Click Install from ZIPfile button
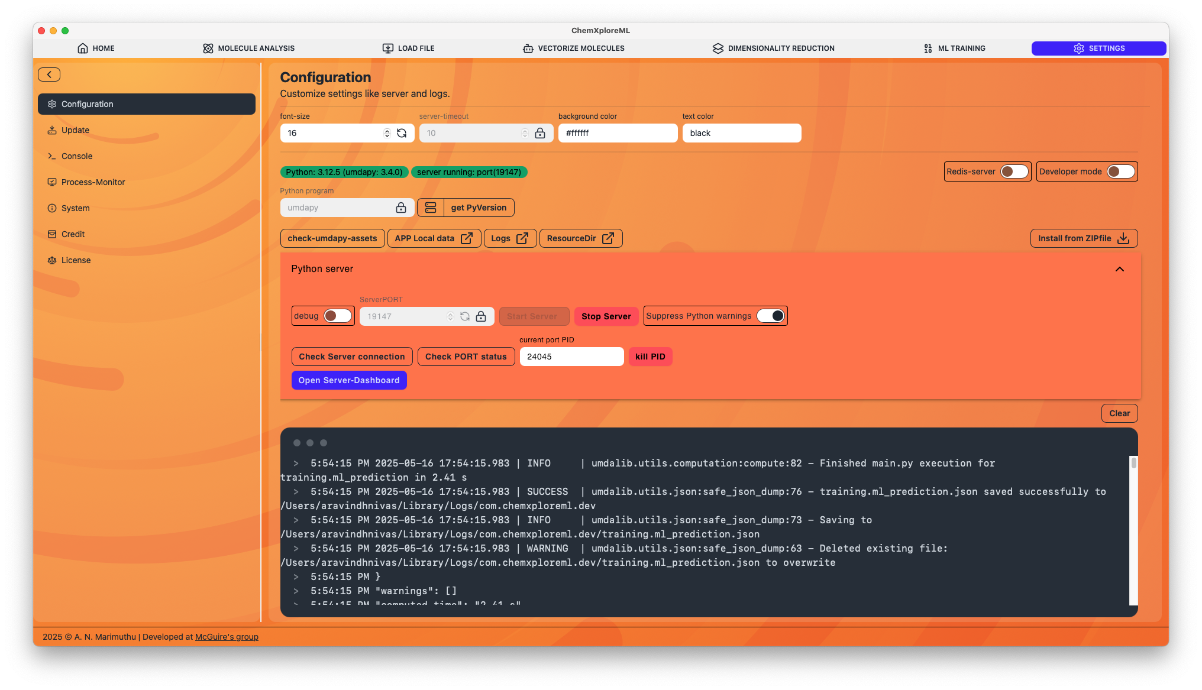This screenshot has height=690, width=1202. point(1084,238)
